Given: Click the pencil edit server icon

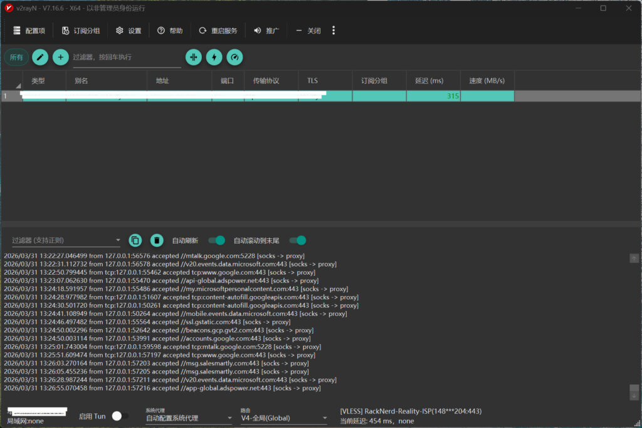Looking at the screenshot, I should click(x=40, y=57).
